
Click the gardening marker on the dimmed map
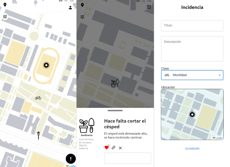click(115, 83)
